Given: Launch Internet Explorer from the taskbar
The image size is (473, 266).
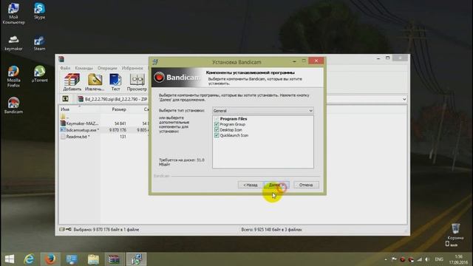Looking at the screenshot, I should (30, 259).
